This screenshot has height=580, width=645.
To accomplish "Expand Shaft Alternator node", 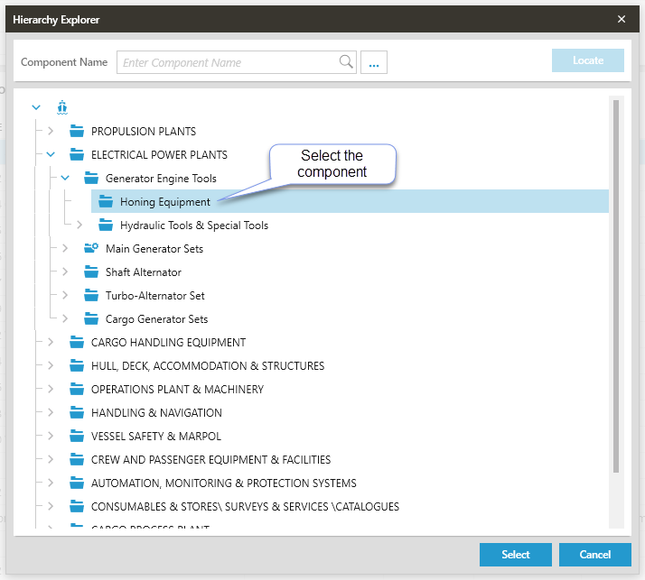I will click(x=65, y=272).
